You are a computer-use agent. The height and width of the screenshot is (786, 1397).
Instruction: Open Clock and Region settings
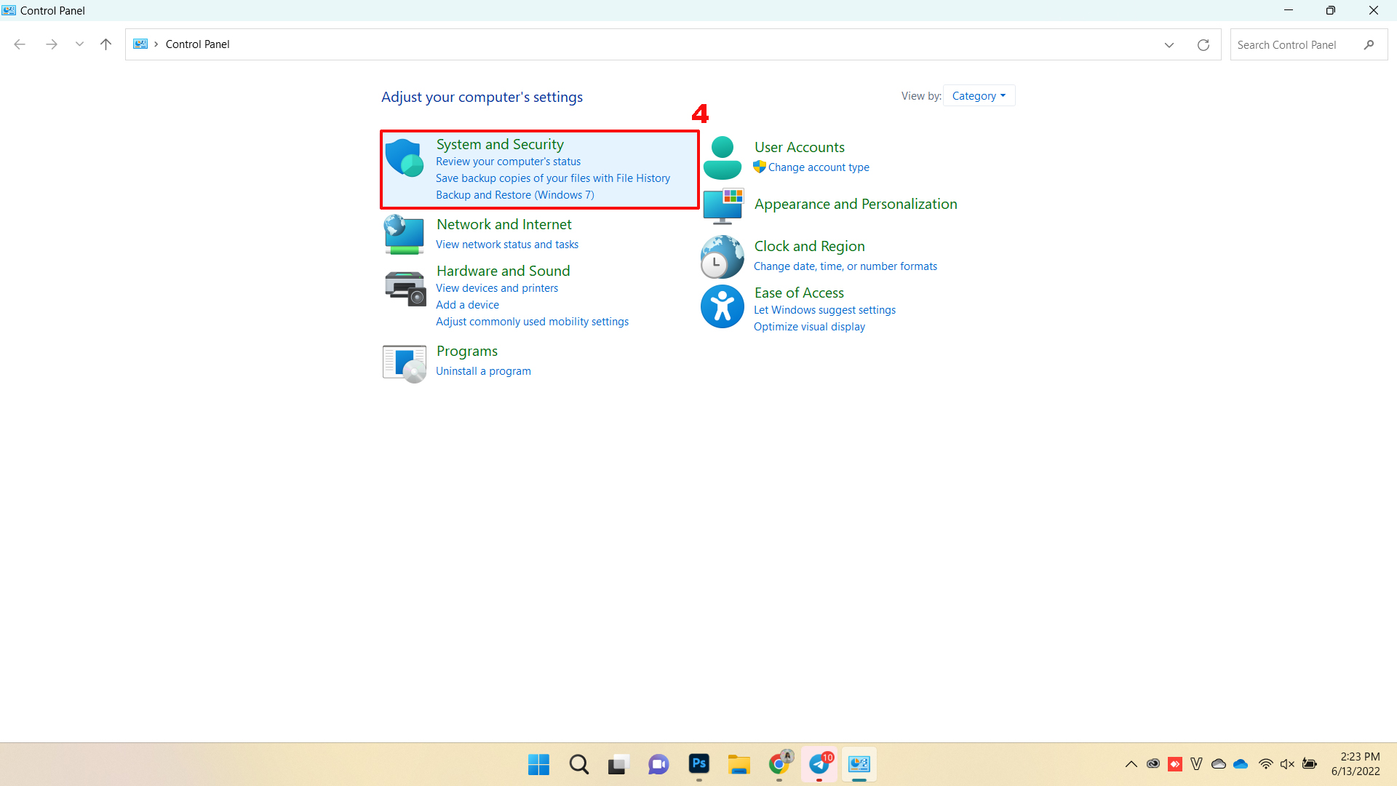pos(809,246)
